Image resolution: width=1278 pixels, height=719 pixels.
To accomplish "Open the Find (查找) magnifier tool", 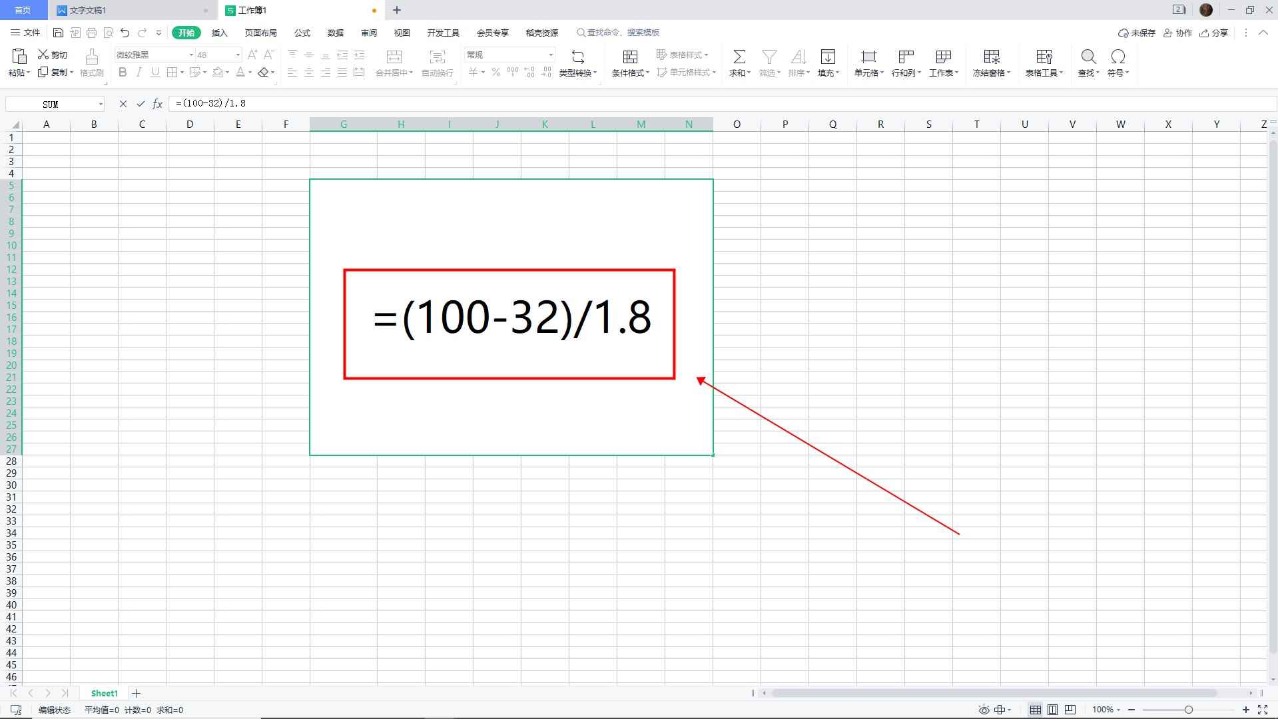I will pyautogui.click(x=1088, y=57).
